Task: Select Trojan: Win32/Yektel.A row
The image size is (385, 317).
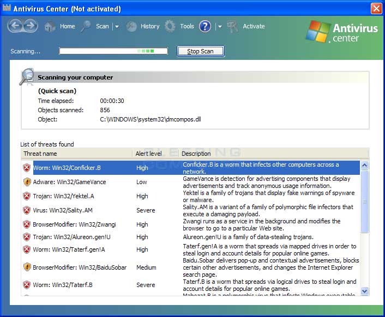Action: [x=191, y=196]
